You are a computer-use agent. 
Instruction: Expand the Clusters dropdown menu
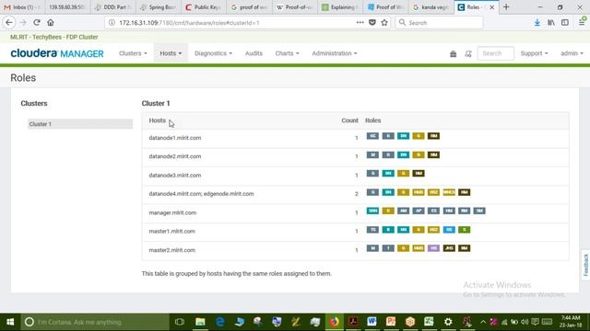[133, 53]
